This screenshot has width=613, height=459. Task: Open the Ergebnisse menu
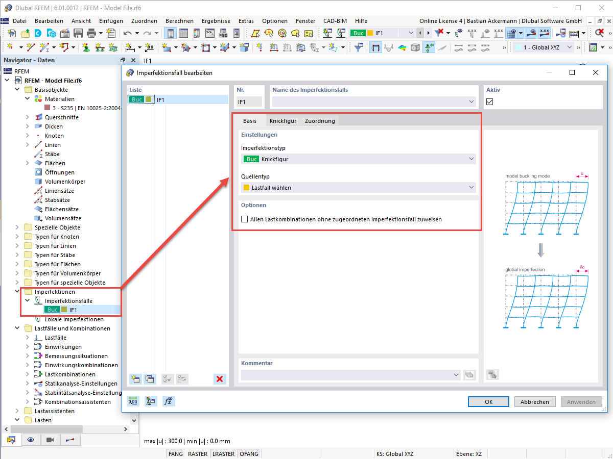coord(216,21)
